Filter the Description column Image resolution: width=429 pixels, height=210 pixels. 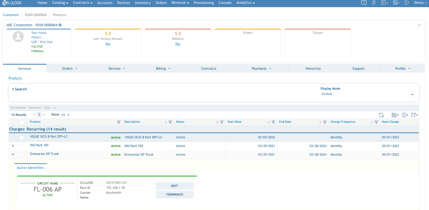[x=170, y=122]
